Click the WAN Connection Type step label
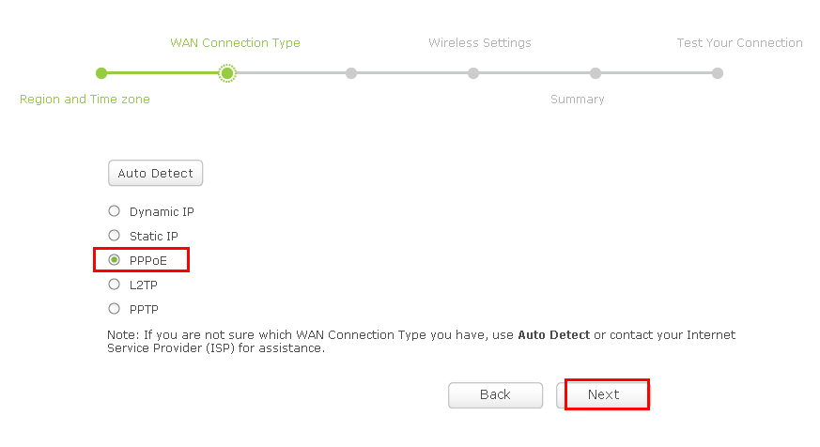Viewport: 820px width, 447px height. [236, 43]
